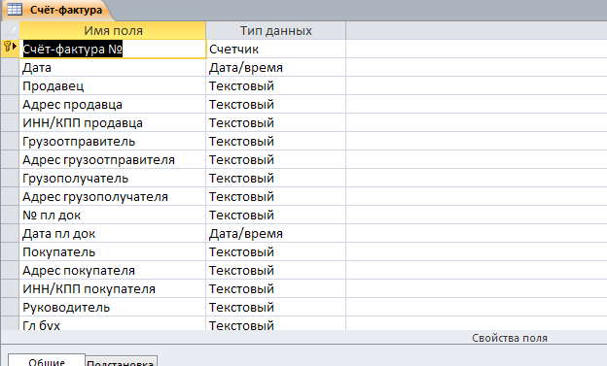Image resolution: width=607 pixels, height=366 pixels.
Task: Click the table icon on Счёт-фактура tab
Action: click(x=15, y=10)
